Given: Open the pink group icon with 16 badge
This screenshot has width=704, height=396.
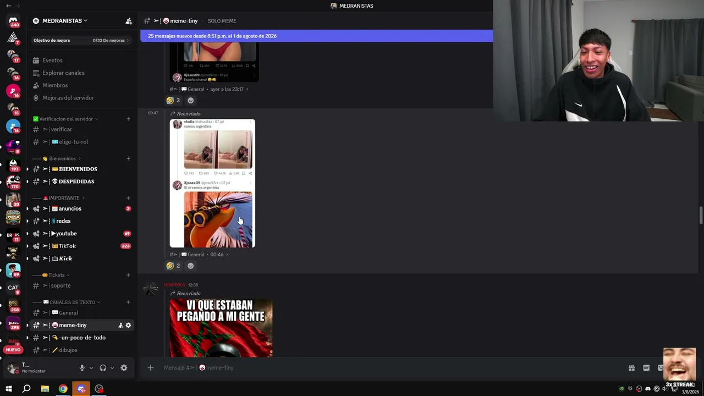Looking at the screenshot, I should 13,91.
